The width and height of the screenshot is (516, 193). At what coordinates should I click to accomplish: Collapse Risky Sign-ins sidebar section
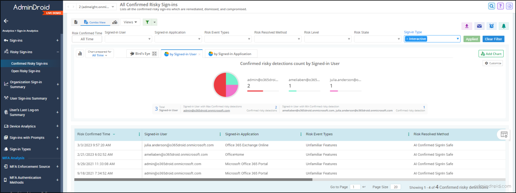pos(57,52)
